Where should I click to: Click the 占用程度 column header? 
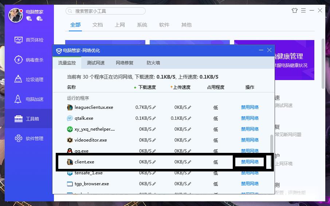coord(216,87)
